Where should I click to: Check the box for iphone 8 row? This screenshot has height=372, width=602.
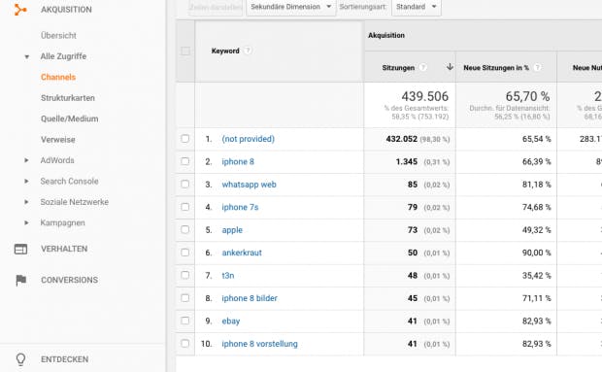pos(185,161)
